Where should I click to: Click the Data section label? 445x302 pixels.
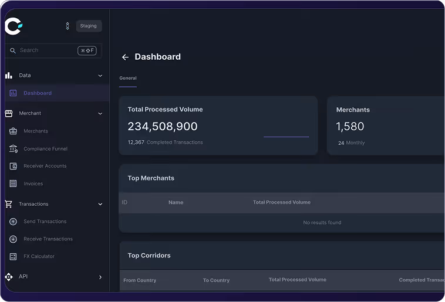pyautogui.click(x=25, y=76)
